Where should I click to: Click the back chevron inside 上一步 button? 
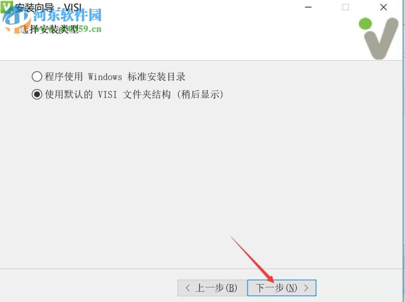(189, 287)
